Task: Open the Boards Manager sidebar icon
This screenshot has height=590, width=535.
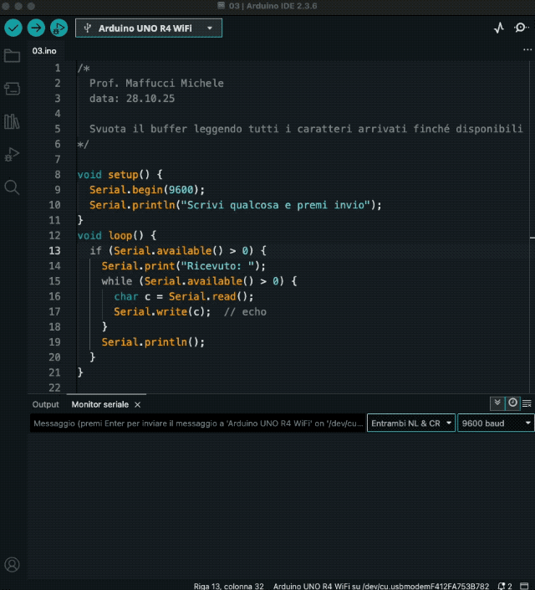Action: (x=12, y=88)
